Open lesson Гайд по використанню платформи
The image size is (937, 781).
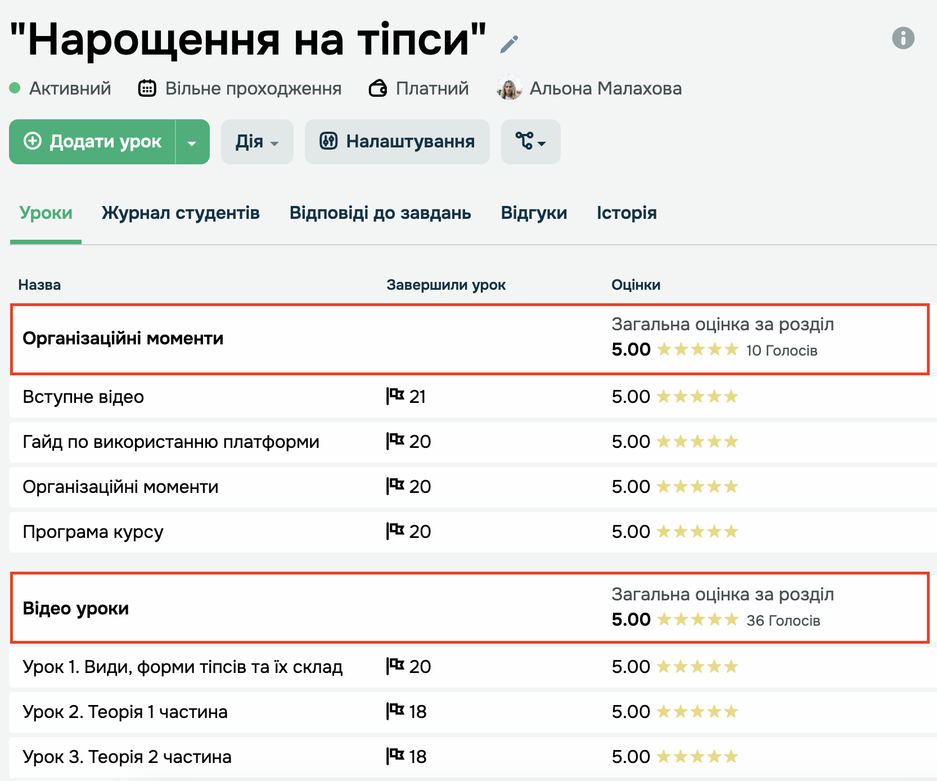pos(171,442)
